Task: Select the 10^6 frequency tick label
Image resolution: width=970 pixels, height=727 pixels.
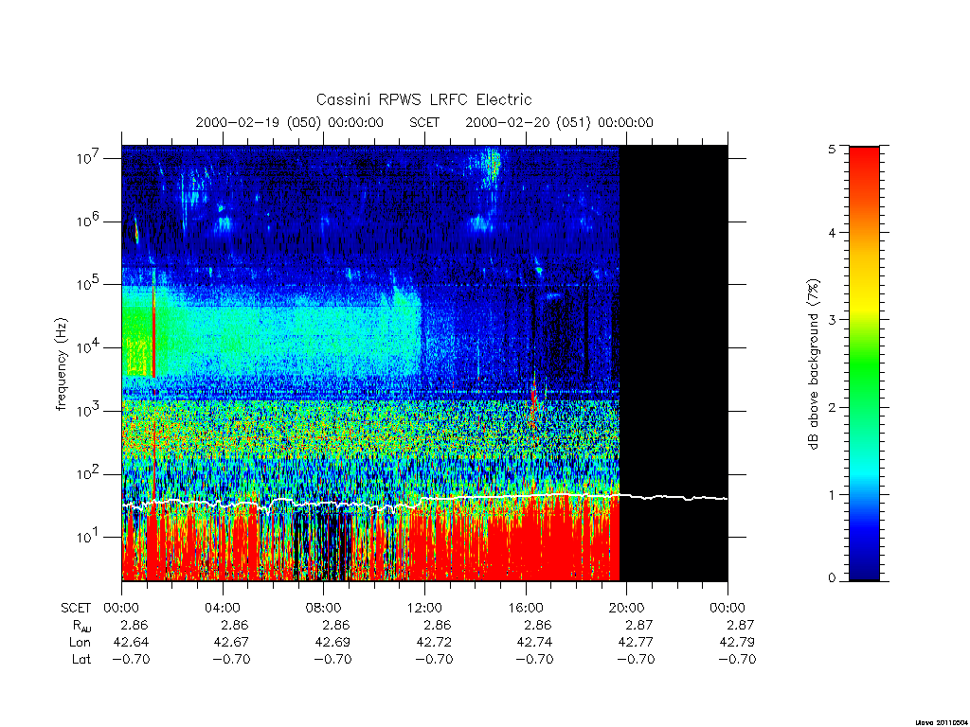Action: pyautogui.click(x=90, y=220)
